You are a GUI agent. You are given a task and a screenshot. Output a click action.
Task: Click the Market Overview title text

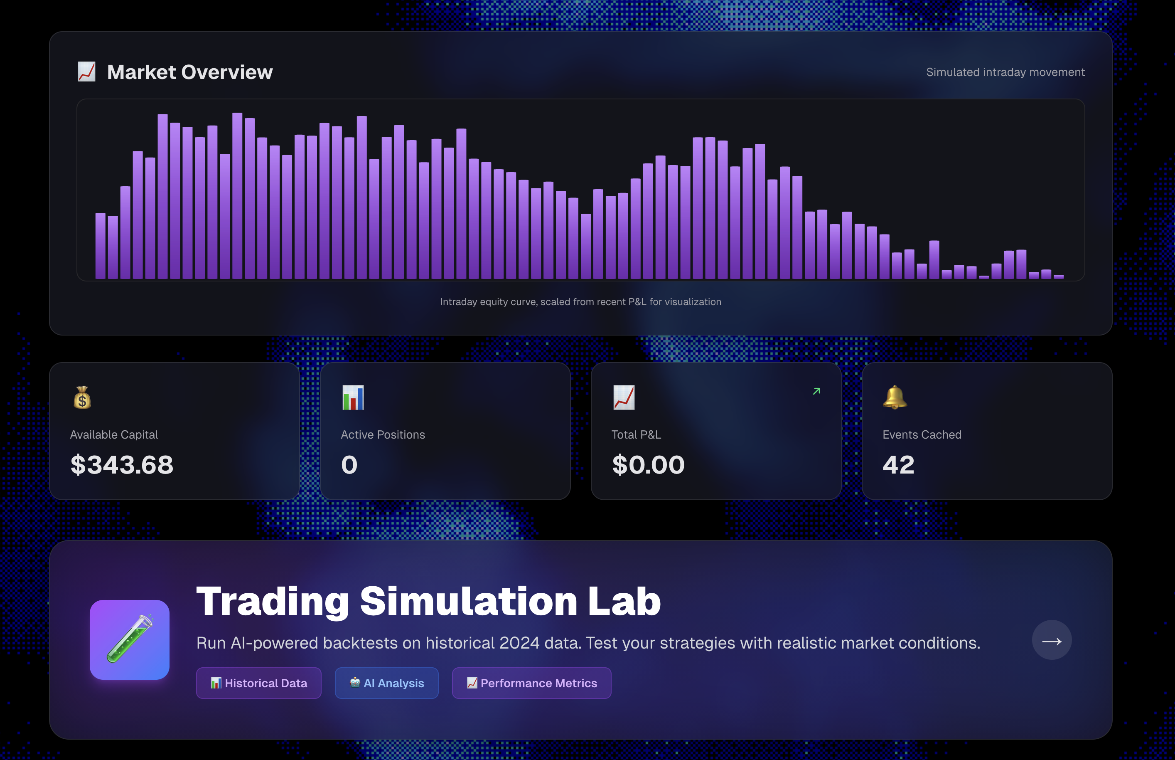[x=189, y=72]
